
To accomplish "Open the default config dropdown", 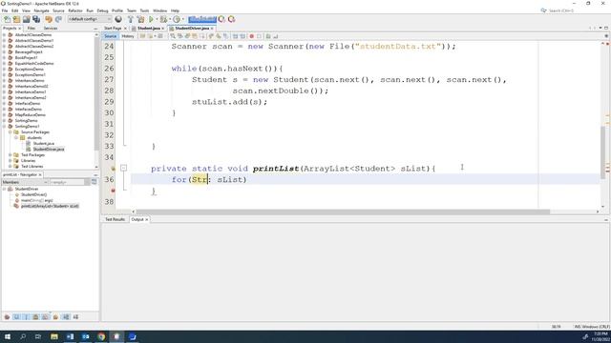I will click(x=89, y=19).
